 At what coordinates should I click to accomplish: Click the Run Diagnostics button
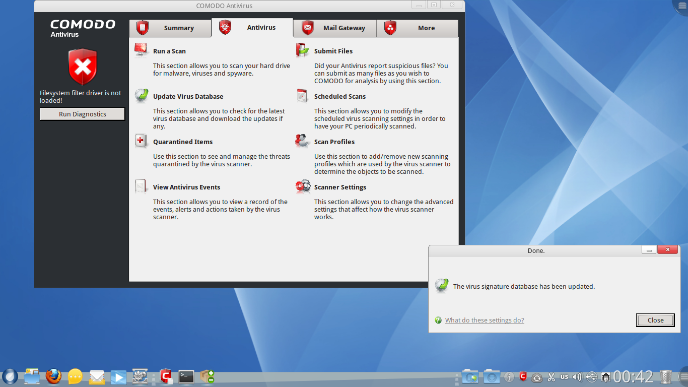[83, 114]
